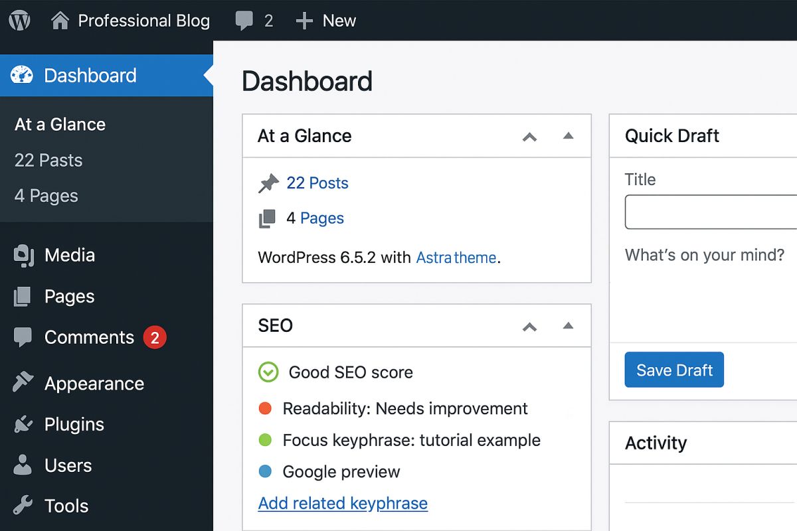Click the Pages icon in the sidebar
Viewport: 797px width, 531px height.
[x=23, y=297]
